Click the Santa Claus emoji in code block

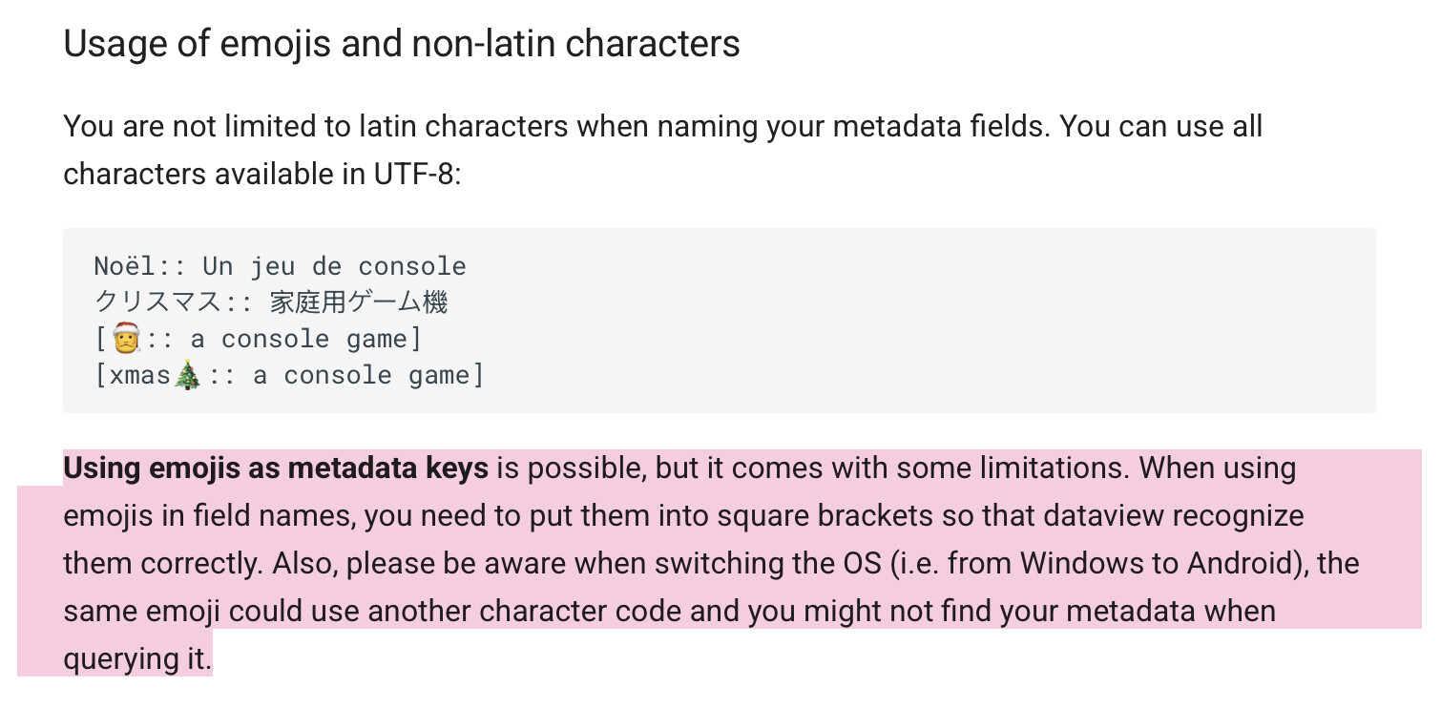[x=126, y=339]
